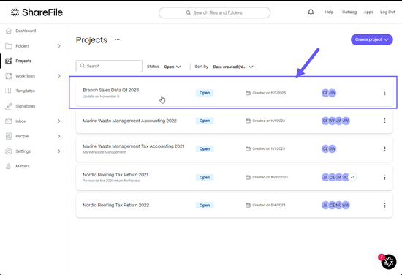Open the People icon in sidebar
This screenshot has height=275, width=402.
point(9,136)
